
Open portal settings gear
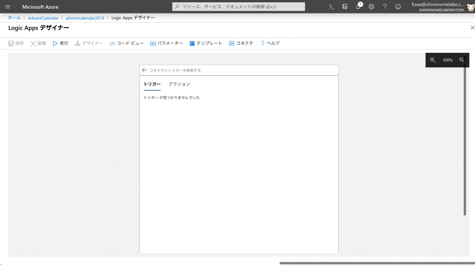point(372,6)
